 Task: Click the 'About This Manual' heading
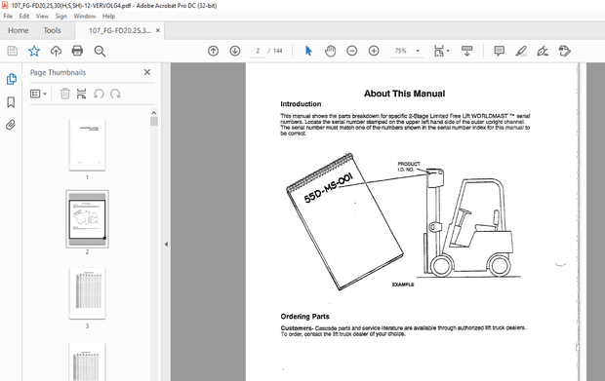point(404,94)
